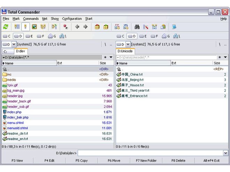
Task: Click F8 Delete button
Action: tap(178, 161)
